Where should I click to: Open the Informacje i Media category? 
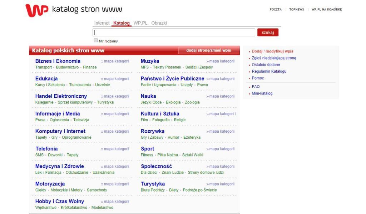58,114
